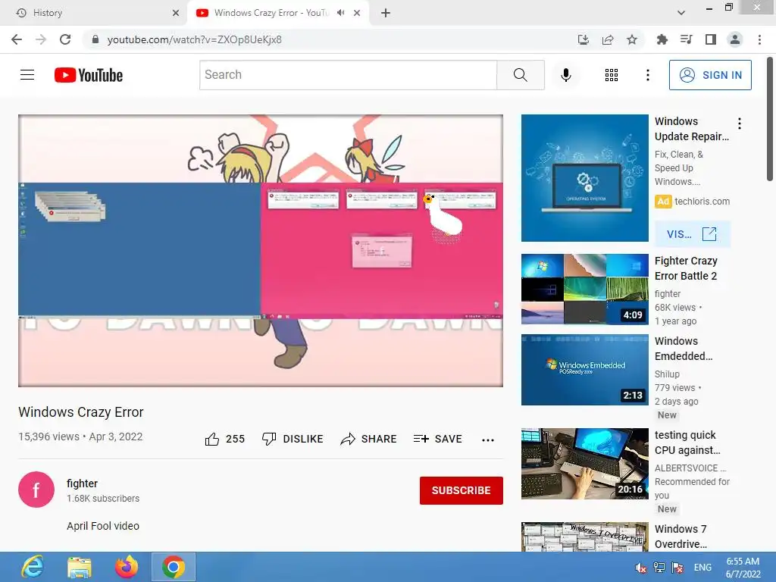Image resolution: width=776 pixels, height=582 pixels.
Task: Expand the tab search chevron
Action: [681, 13]
